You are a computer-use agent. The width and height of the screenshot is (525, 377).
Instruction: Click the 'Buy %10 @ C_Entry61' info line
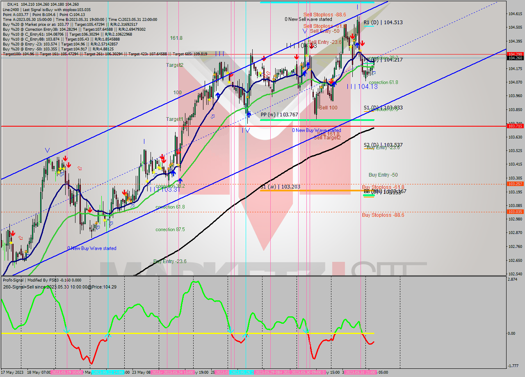(67, 34)
